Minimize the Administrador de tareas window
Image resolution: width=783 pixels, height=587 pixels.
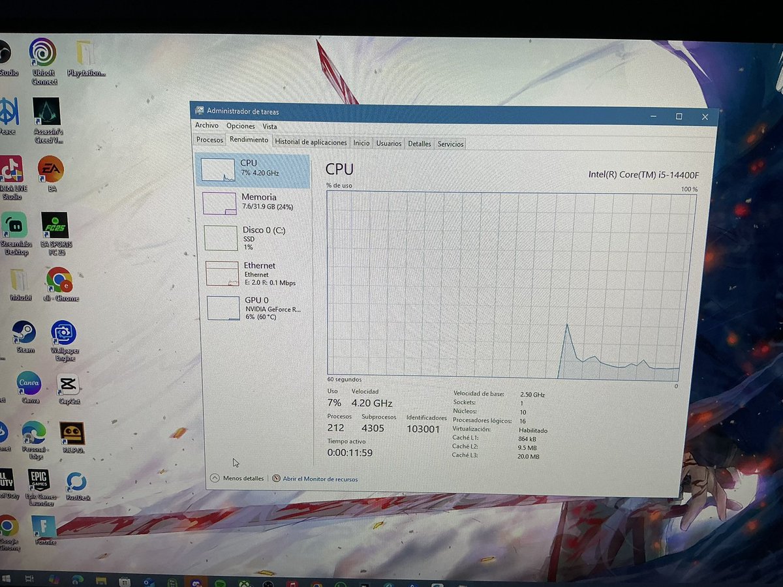654,116
